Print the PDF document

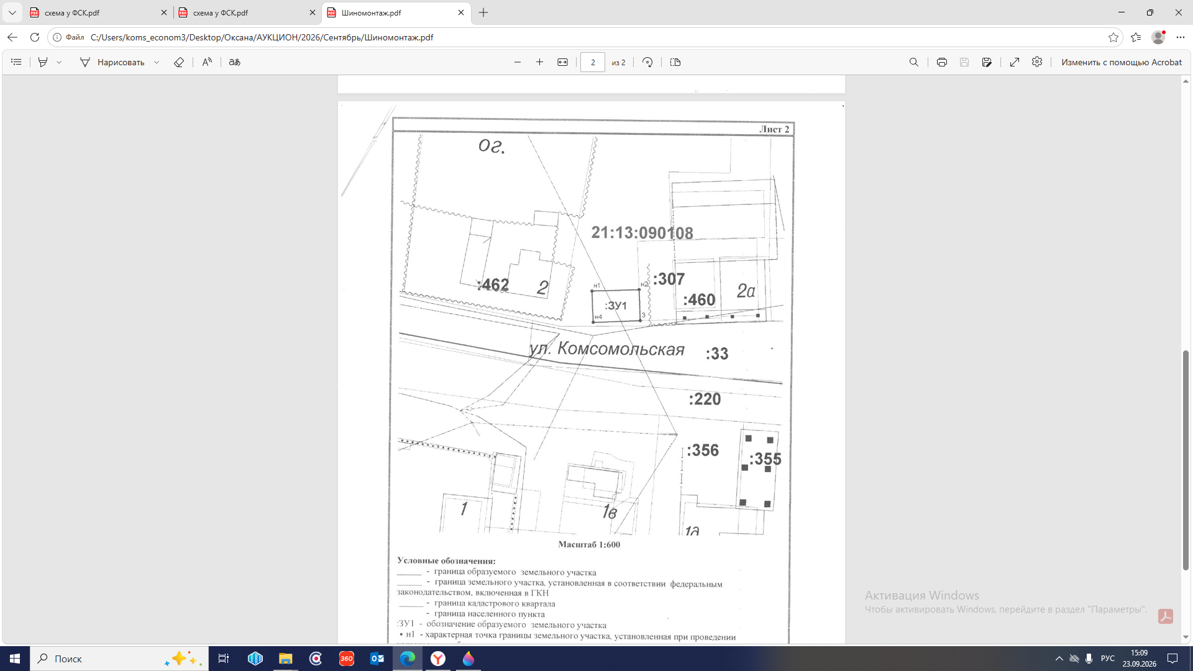(x=942, y=62)
